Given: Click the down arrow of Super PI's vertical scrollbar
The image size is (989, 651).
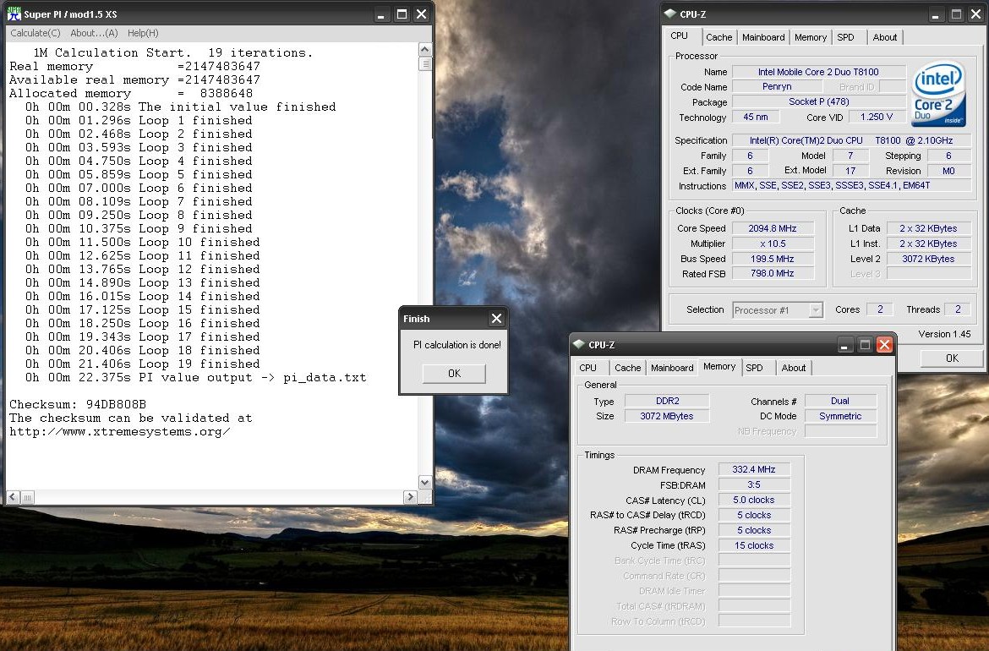Looking at the screenshot, I should point(425,483).
